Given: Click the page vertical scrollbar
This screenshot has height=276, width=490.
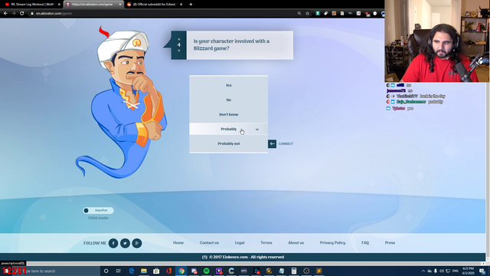Looking at the screenshot, I should click(488, 140).
